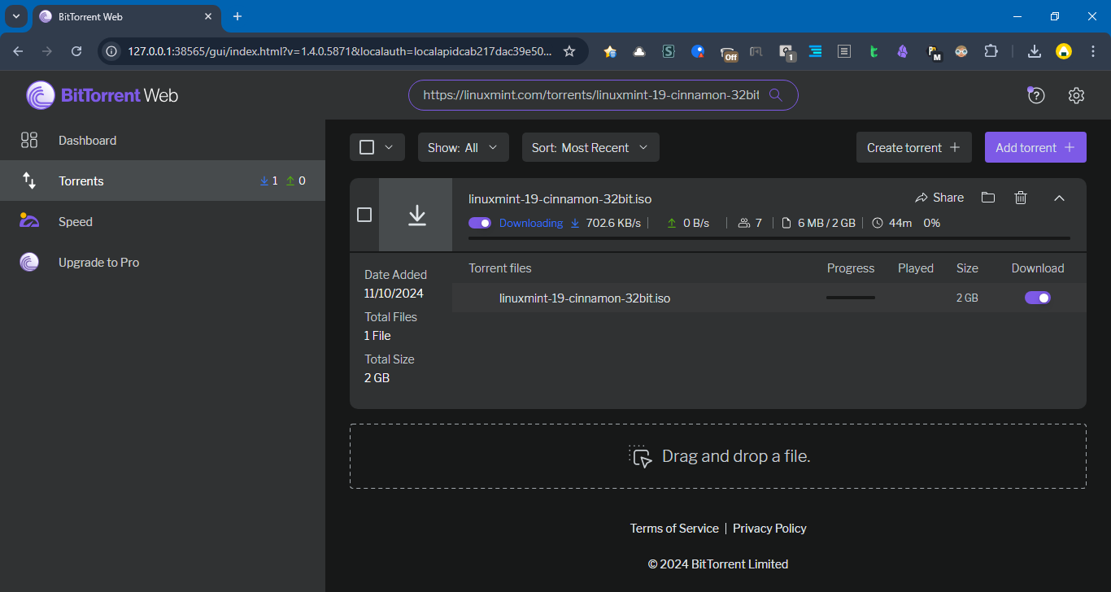Image resolution: width=1111 pixels, height=592 pixels.
Task: Open the Chrome three-dot menu
Action: [x=1093, y=51]
